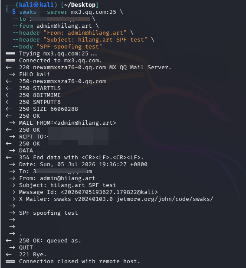Click the "Subject: hilang.art SPF test" header string

pos(95,40)
